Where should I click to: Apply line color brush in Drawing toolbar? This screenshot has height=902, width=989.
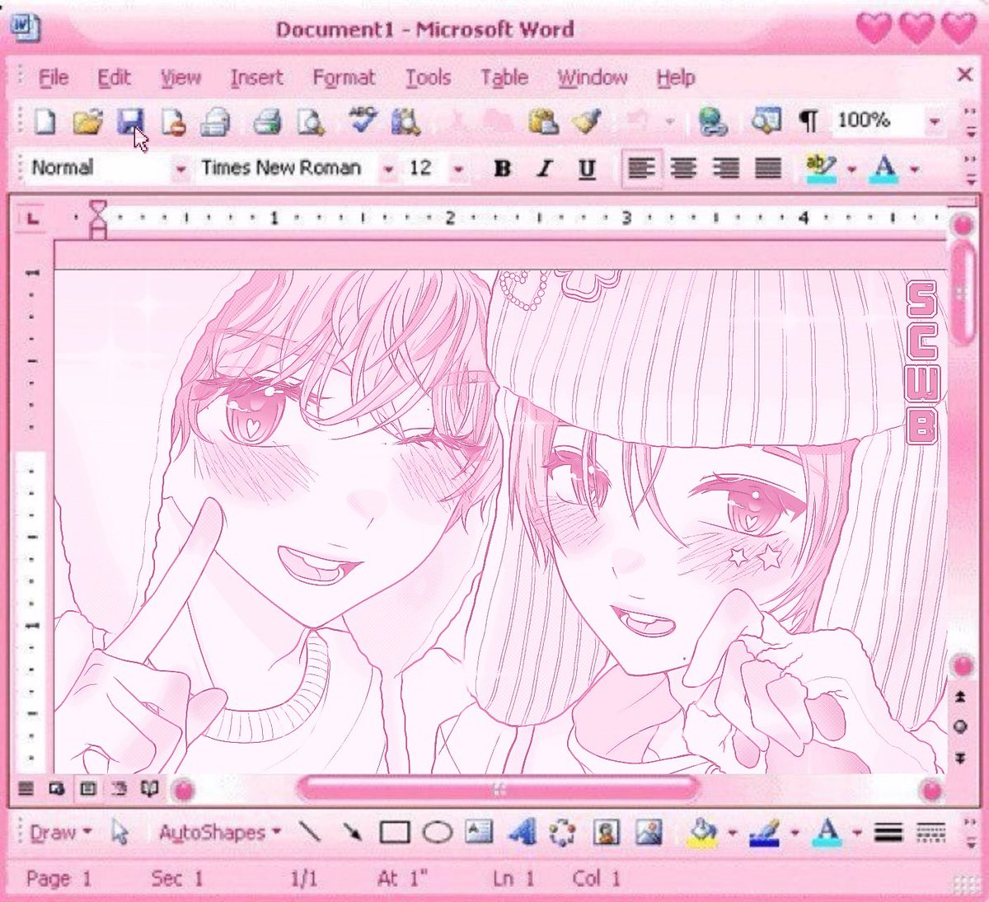click(x=764, y=833)
